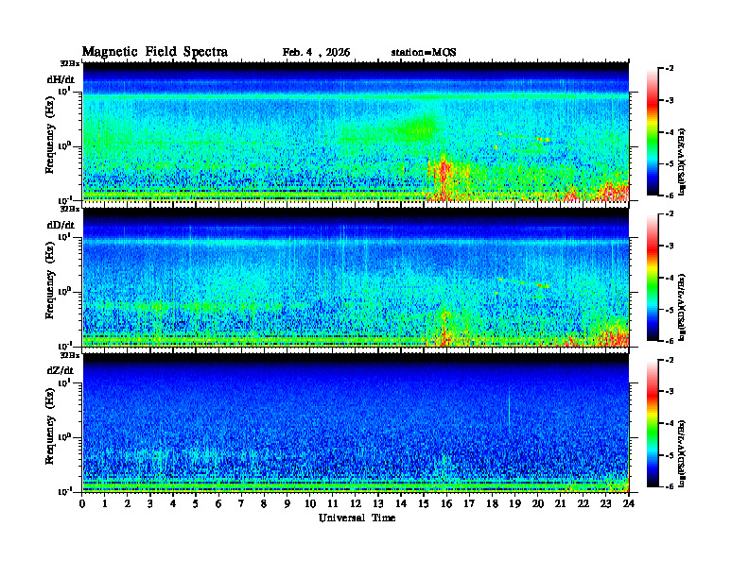Click the hour 12 tick label
Image resolution: width=749 pixels, height=578 pixels.
(356, 504)
